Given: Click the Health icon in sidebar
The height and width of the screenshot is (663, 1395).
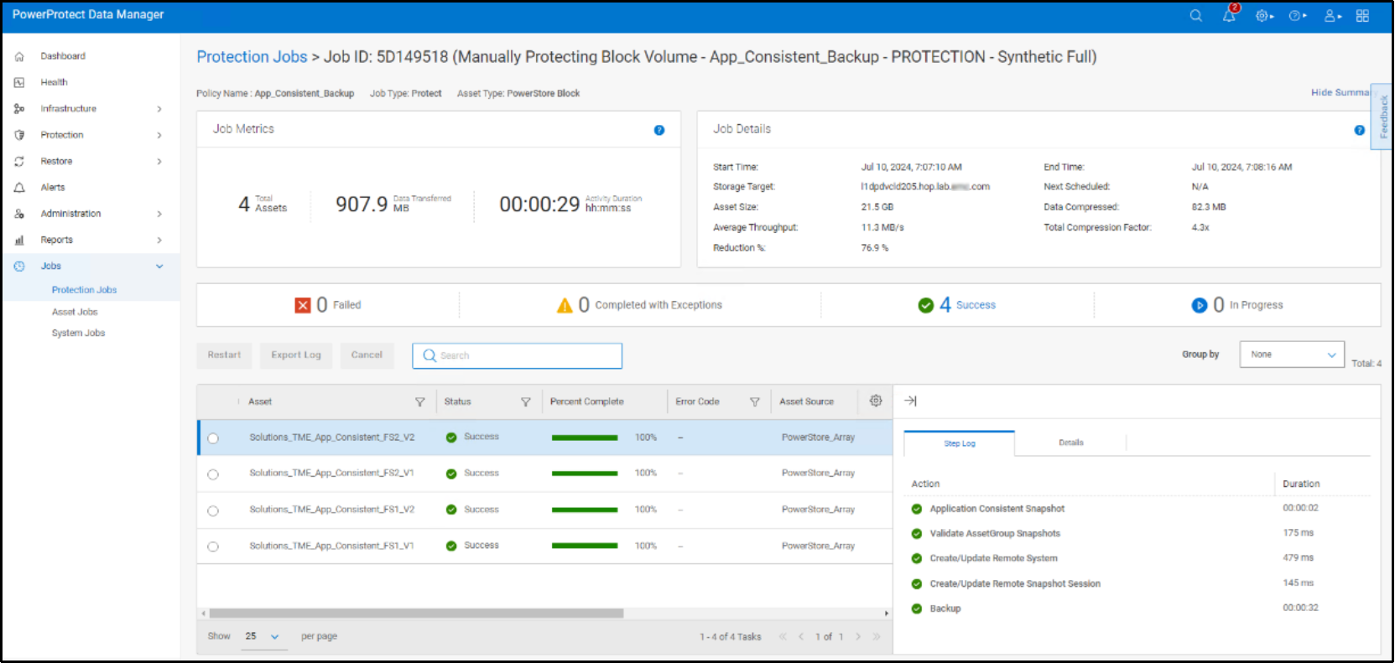Looking at the screenshot, I should tap(19, 82).
